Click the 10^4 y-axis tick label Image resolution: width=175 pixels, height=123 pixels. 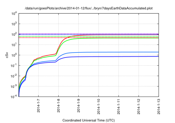point(14,13)
